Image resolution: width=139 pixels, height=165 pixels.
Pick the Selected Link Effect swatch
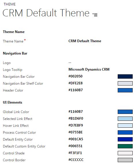125,119
